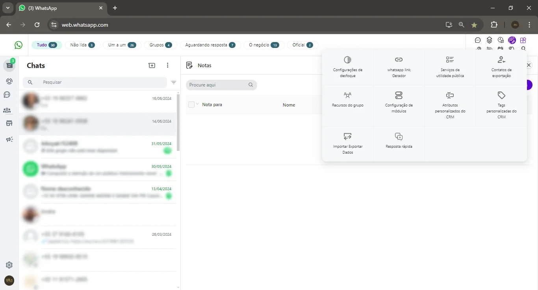Viewport: 538px width, 290px height.
Task: Open the megaphone icon in sidebar
Action: tap(9, 139)
